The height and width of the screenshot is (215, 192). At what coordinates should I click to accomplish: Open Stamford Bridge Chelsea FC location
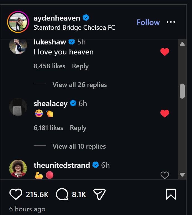coord(74,27)
